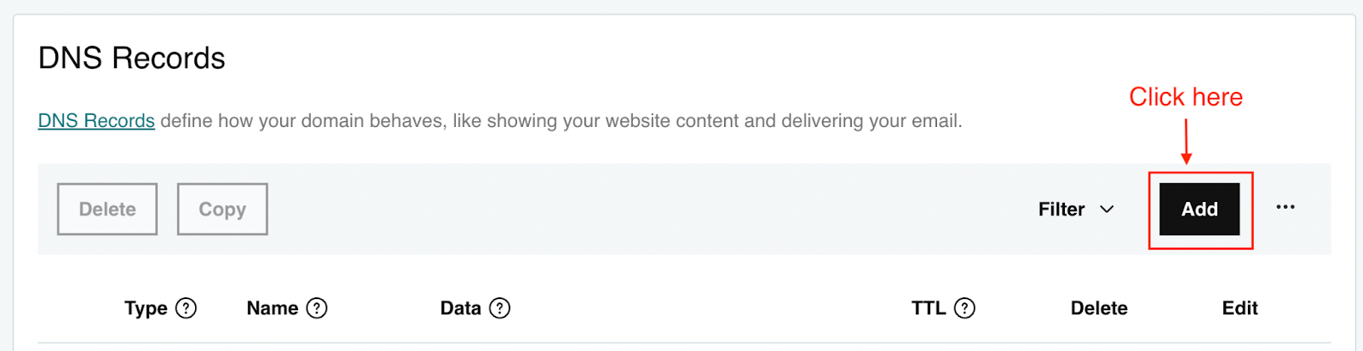
Task: Click the Name column help icon
Action: click(x=317, y=308)
